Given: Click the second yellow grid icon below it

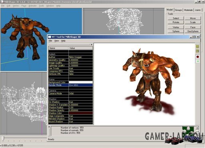Looking at the screenshot, I should point(197,51).
